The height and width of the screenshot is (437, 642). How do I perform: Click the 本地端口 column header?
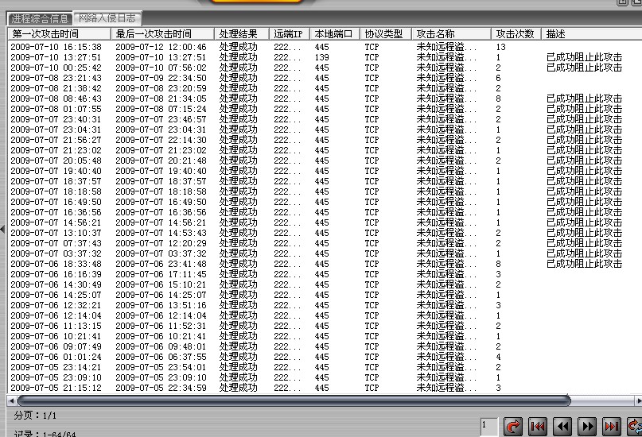[335, 33]
